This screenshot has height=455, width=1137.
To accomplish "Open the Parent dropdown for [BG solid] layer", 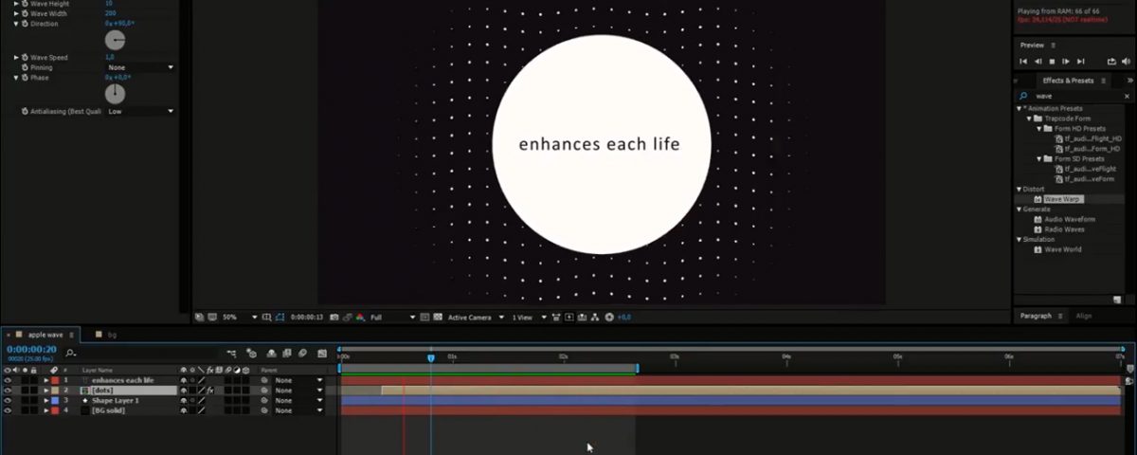I will coord(298,410).
